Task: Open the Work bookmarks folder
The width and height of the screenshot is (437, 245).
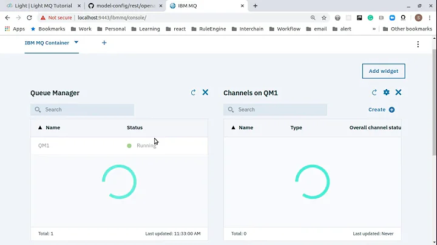Action: click(81, 29)
